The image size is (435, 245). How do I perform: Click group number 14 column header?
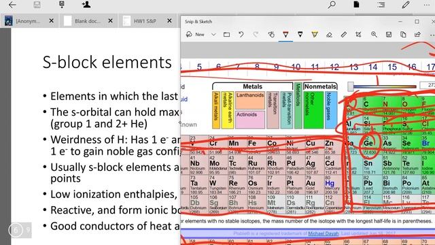click(x=372, y=67)
